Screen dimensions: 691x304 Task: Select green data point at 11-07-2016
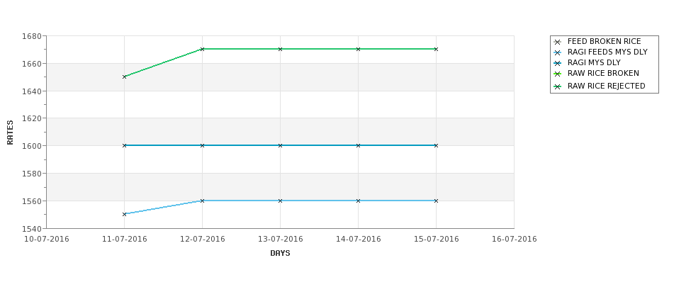click(124, 77)
